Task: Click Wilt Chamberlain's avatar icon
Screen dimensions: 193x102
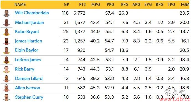Action: [7, 13]
